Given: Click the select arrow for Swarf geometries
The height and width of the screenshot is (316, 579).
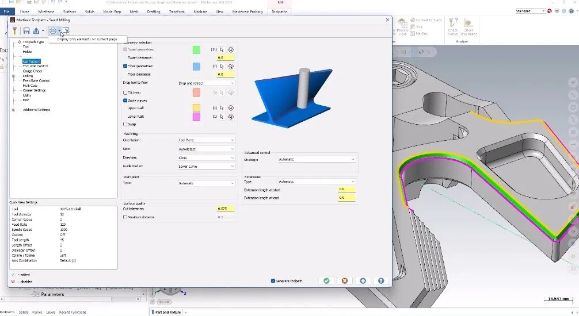Looking at the screenshot, I should coord(222,49).
